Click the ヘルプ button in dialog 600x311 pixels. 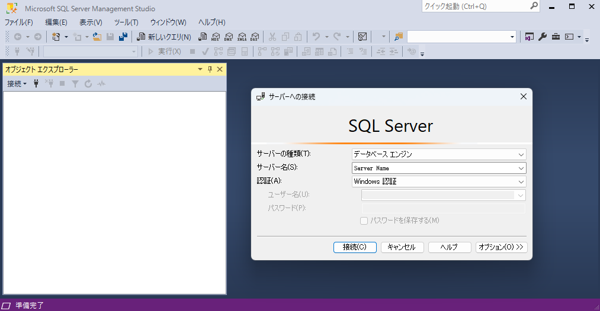pos(450,247)
